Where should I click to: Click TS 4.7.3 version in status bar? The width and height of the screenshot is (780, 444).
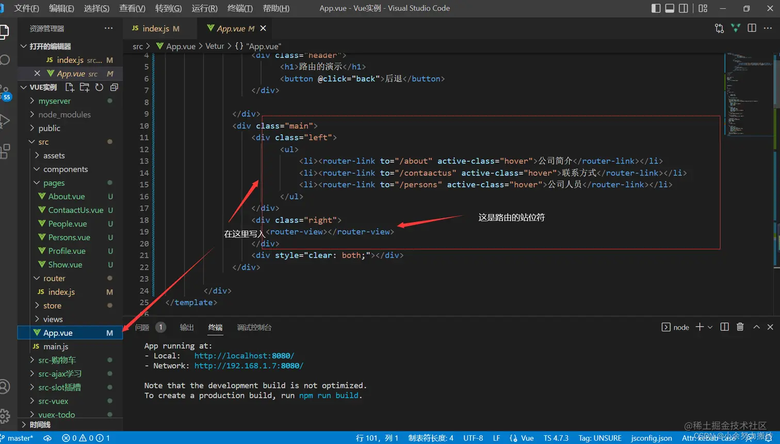pyautogui.click(x=556, y=438)
